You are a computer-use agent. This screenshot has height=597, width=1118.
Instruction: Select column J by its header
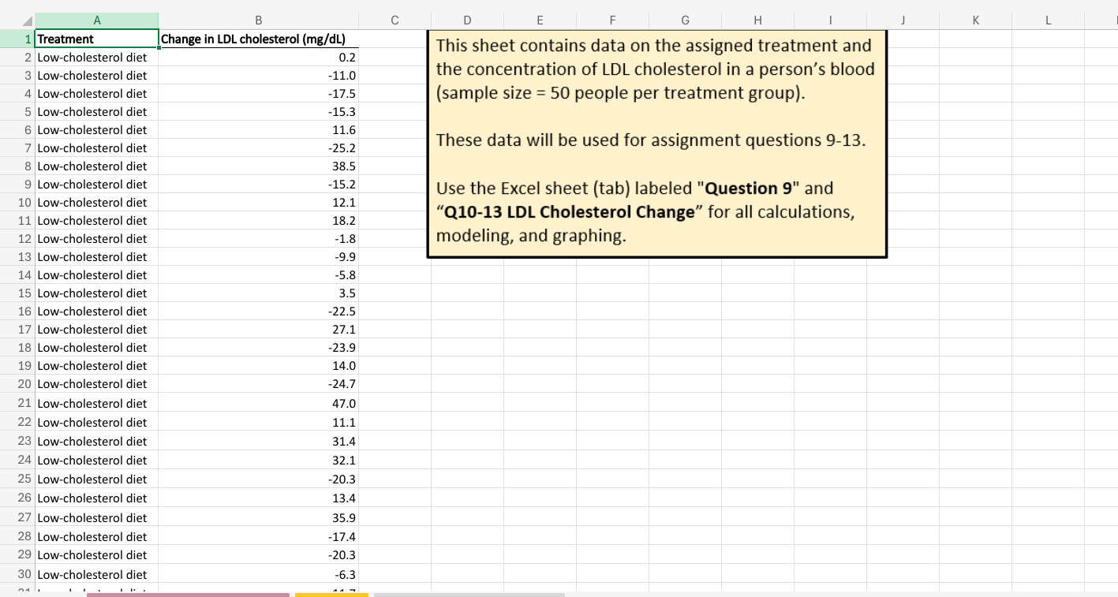pos(903,21)
